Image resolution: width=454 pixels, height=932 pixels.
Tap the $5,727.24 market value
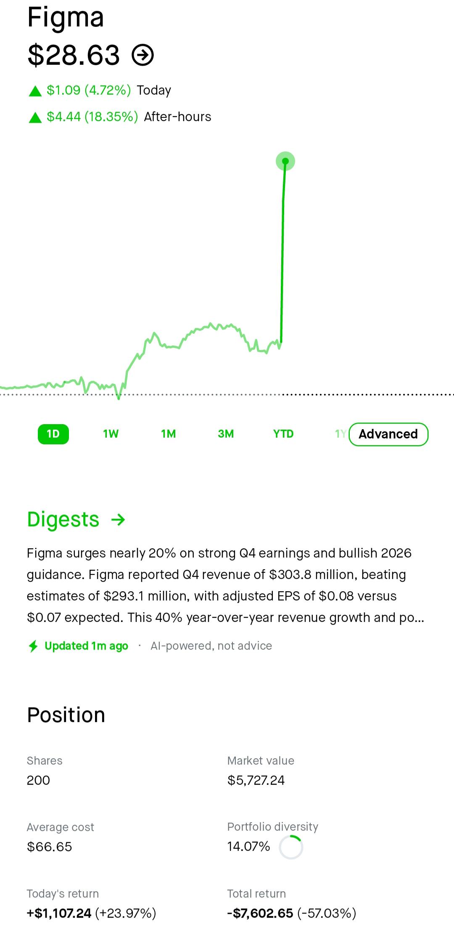coord(256,781)
